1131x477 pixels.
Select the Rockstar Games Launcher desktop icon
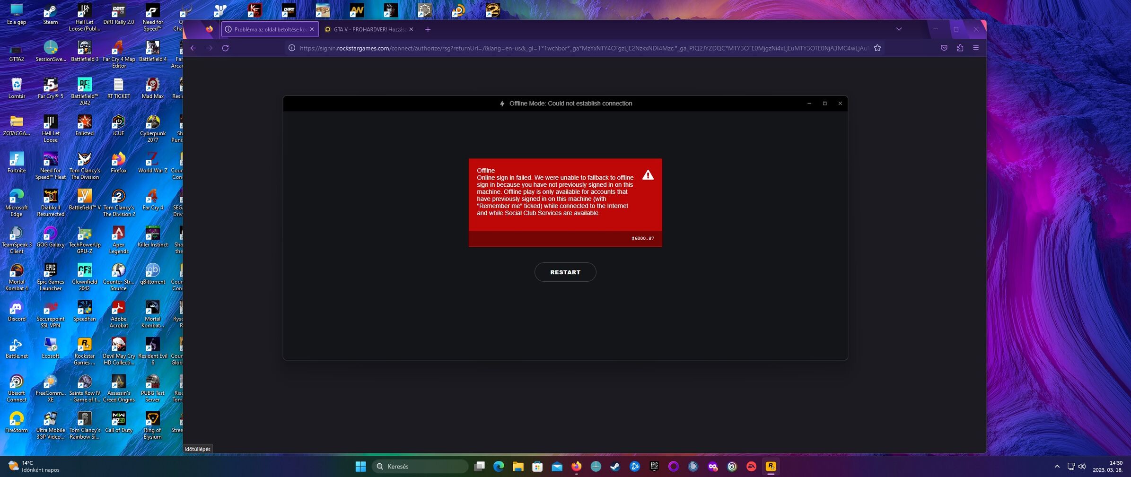tap(85, 352)
